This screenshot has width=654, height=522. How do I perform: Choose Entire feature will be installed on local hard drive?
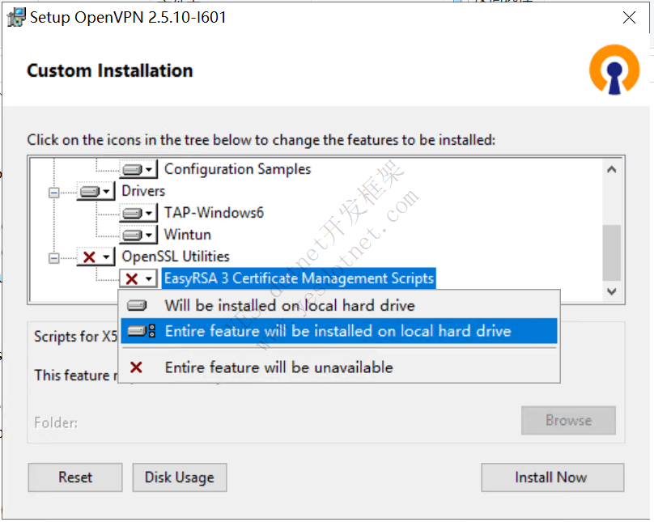[x=338, y=331]
